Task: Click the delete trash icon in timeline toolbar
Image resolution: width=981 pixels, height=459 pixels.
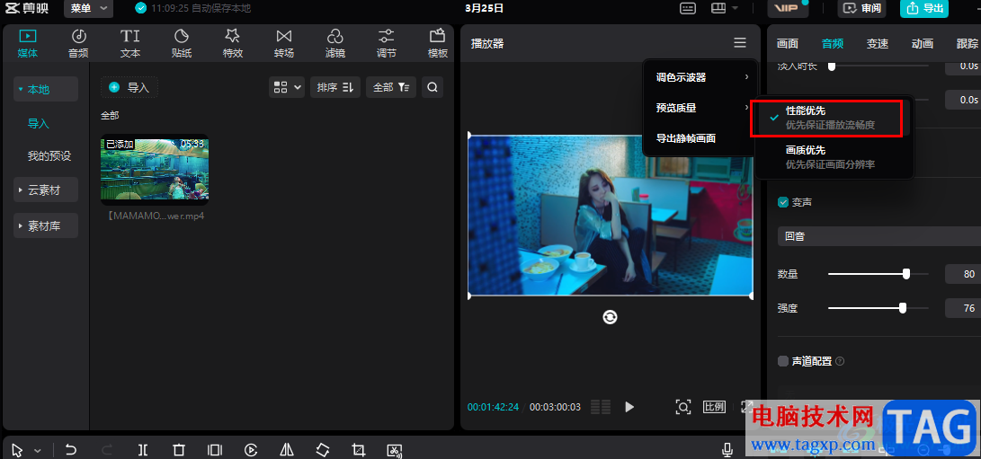Action: [179, 450]
